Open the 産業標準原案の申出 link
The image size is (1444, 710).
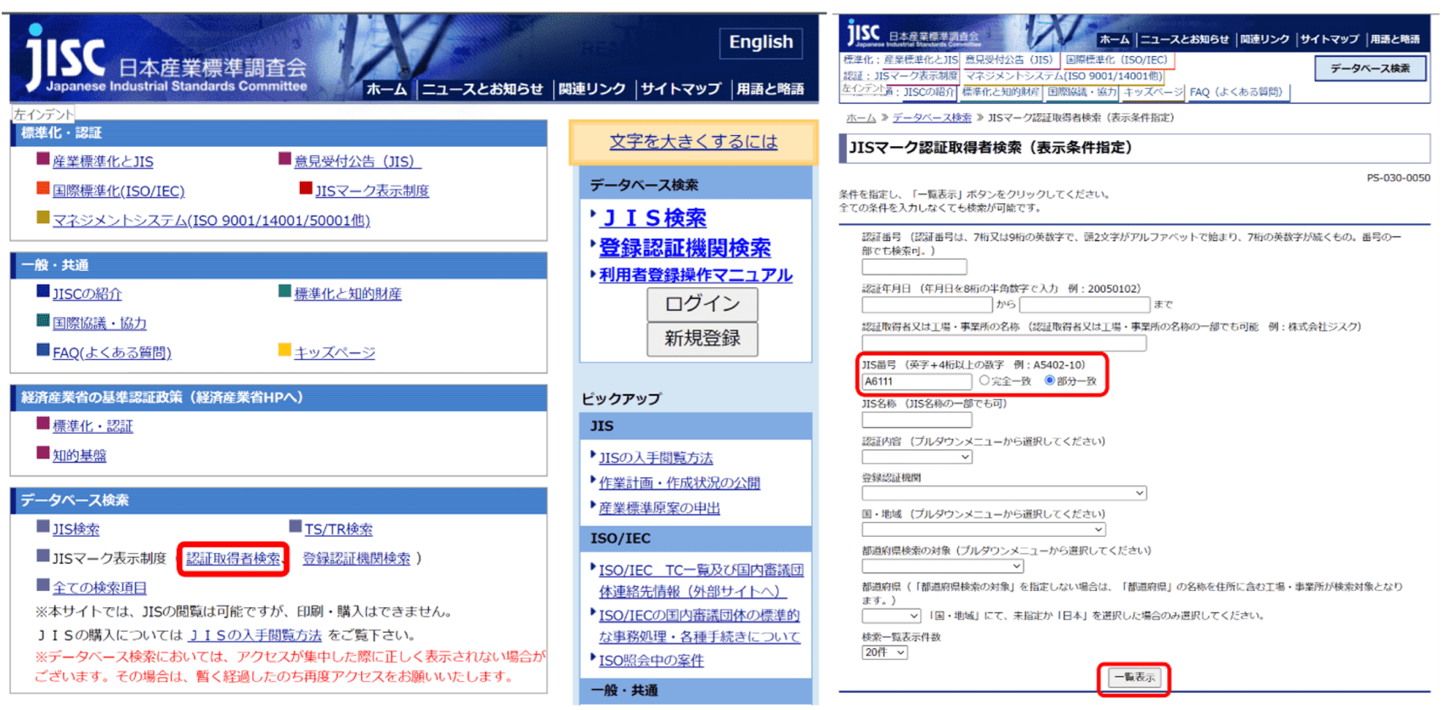(x=659, y=508)
